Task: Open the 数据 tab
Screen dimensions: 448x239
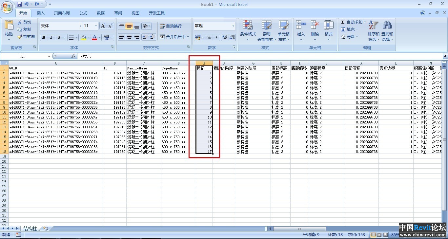Action: 101,13
